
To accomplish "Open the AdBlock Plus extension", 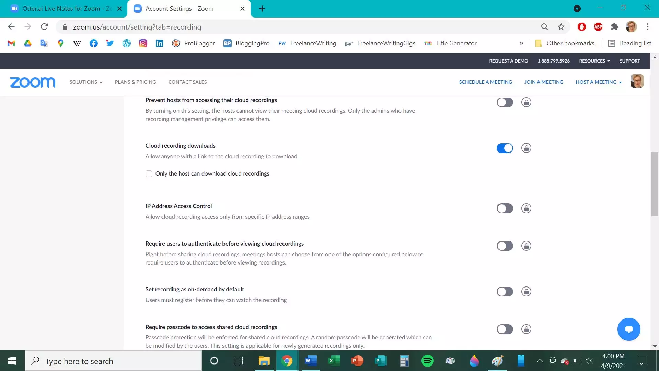I will 598,27.
